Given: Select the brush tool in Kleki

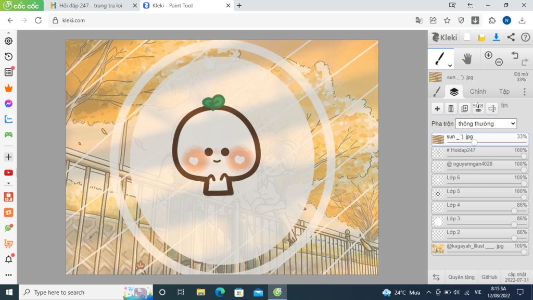Looking at the screenshot, I should tap(440, 58).
